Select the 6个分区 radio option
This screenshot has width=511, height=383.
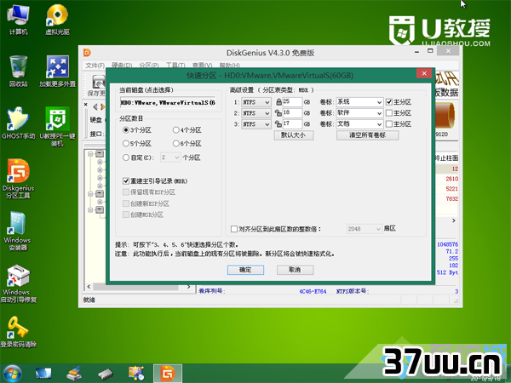coord(176,143)
